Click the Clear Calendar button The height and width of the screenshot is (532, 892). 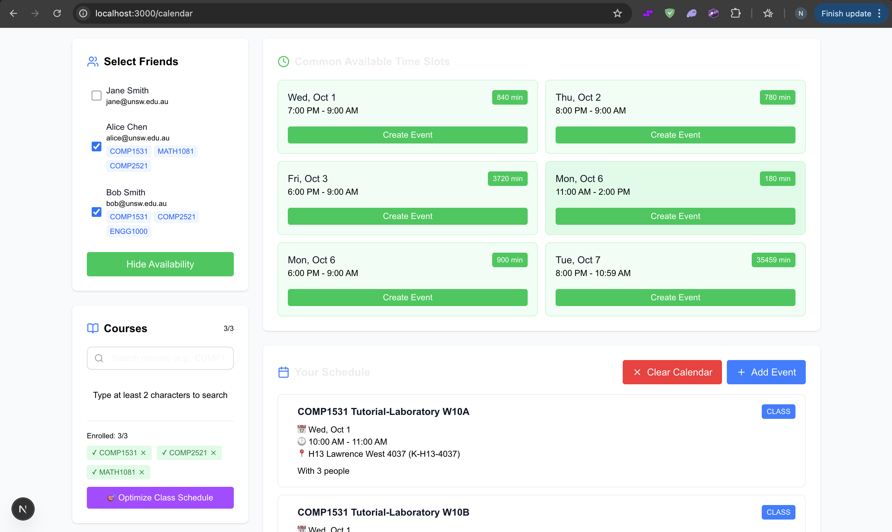click(x=672, y=372)
